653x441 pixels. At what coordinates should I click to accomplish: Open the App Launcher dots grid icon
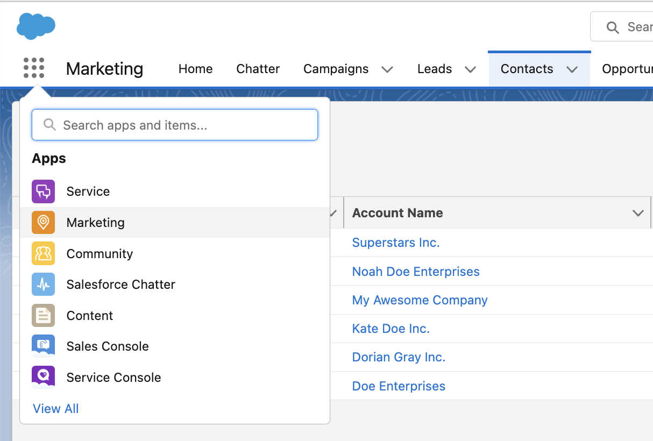click(x=34, y=68)
